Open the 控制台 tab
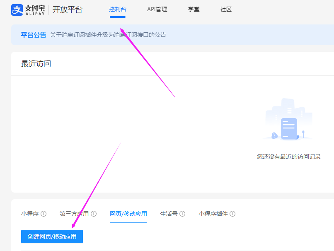 [x=118, y=10]
